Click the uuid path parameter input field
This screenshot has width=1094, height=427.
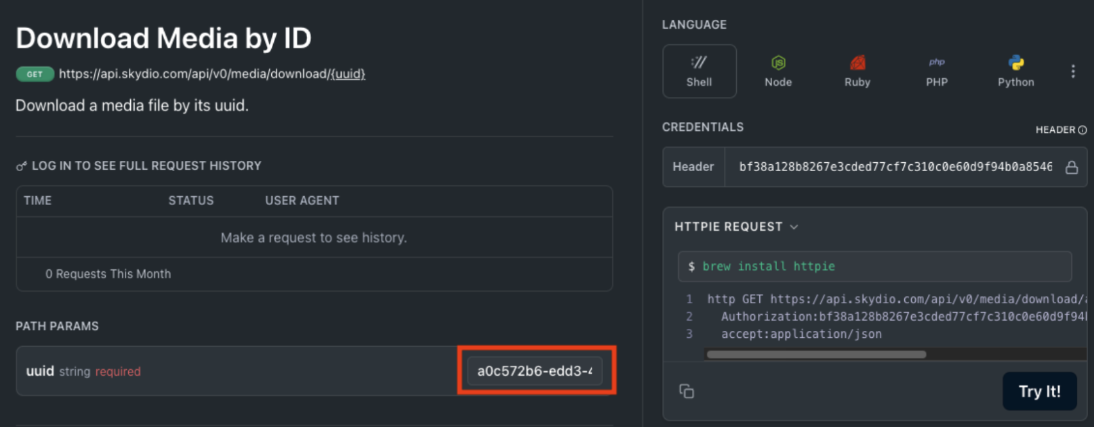(535, 371)
